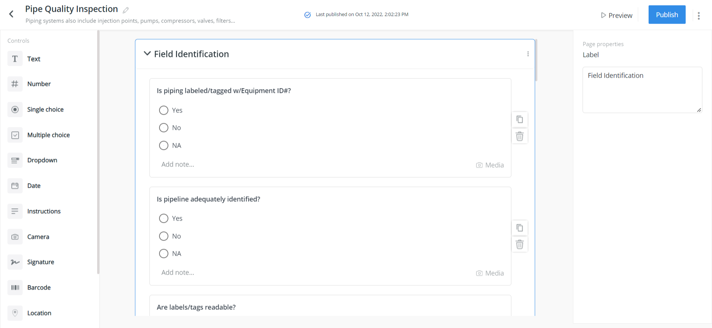
Task: Select No for pipeline adequately identified
Action: (164, 236)
